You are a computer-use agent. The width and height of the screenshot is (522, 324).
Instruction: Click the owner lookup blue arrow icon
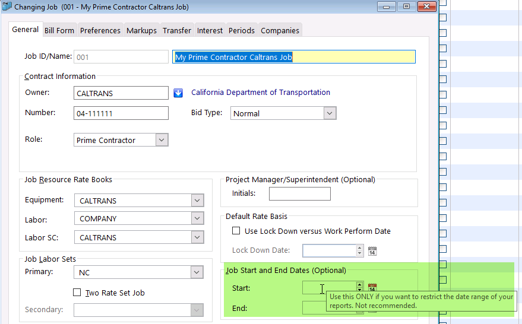click(x=178, y=93)
